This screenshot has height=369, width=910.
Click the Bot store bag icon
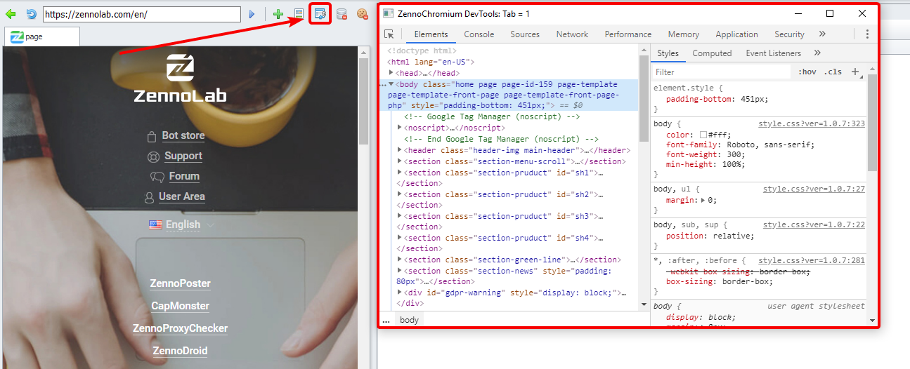coord(151,136)
